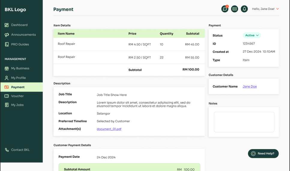Click the news article icon in header
The width and height of the screenshot is (290, 171).
(x=235, y=9)
